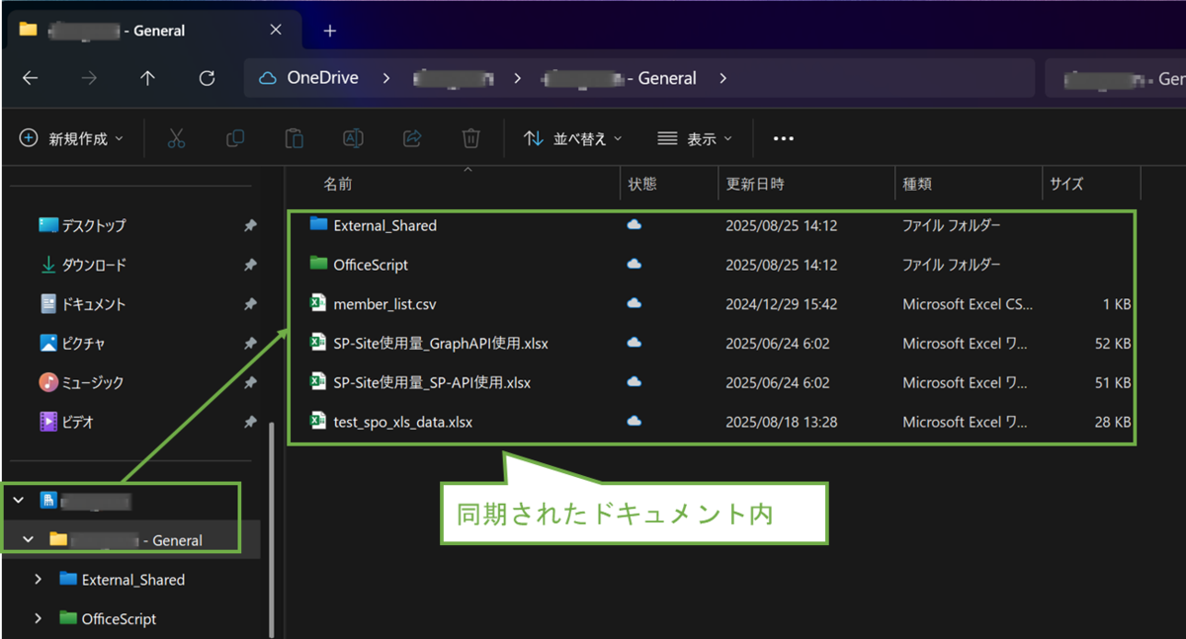Select External_Shared in sidebar tree

[x=133, y=580]
